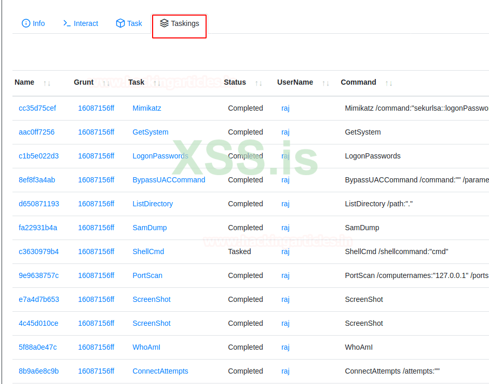
Task: Sort table by Status column arrows
Action: (259, 83)
